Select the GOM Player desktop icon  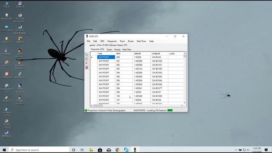coord(7,75)
